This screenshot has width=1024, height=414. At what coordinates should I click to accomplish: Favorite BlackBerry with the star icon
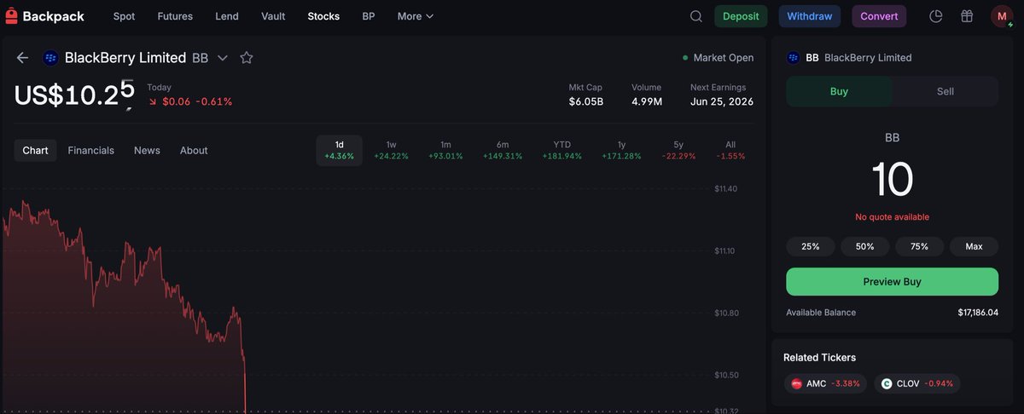point(247,58)
